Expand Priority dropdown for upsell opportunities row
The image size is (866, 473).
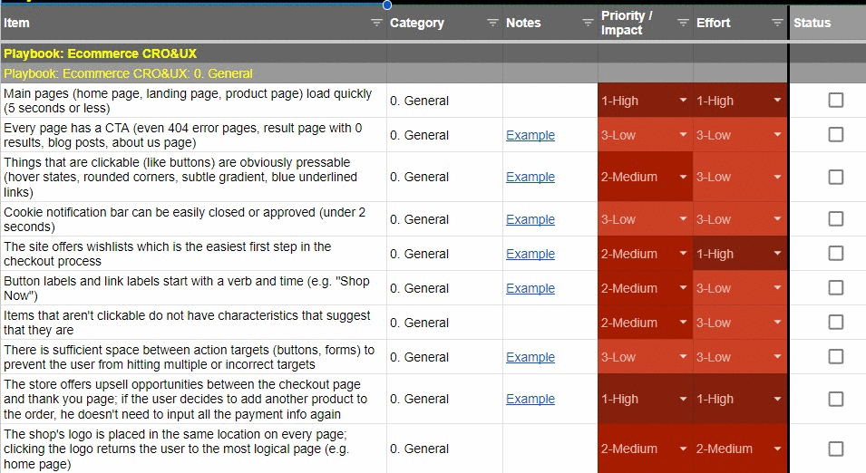click(x=683, y=399)
